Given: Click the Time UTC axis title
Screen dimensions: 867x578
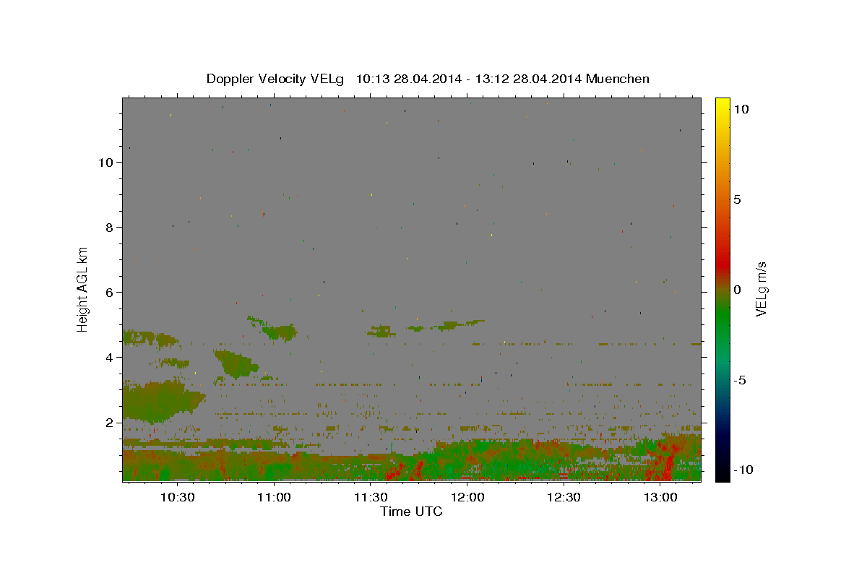Looking at the screenshot, I should (x=411, y=512).
